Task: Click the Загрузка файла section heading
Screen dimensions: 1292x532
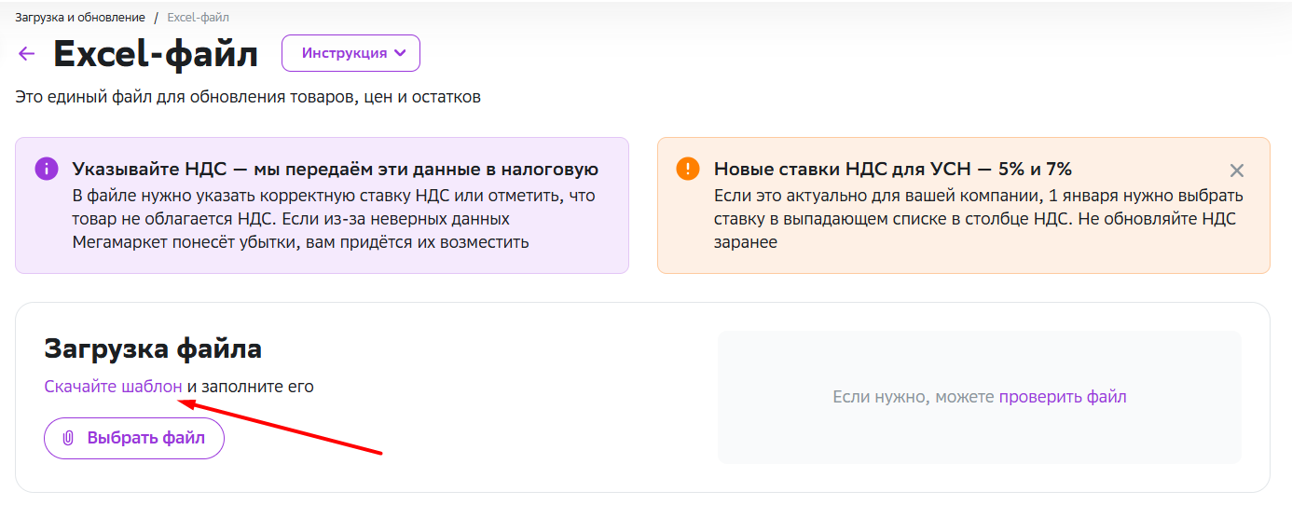Action: [153, 349]
